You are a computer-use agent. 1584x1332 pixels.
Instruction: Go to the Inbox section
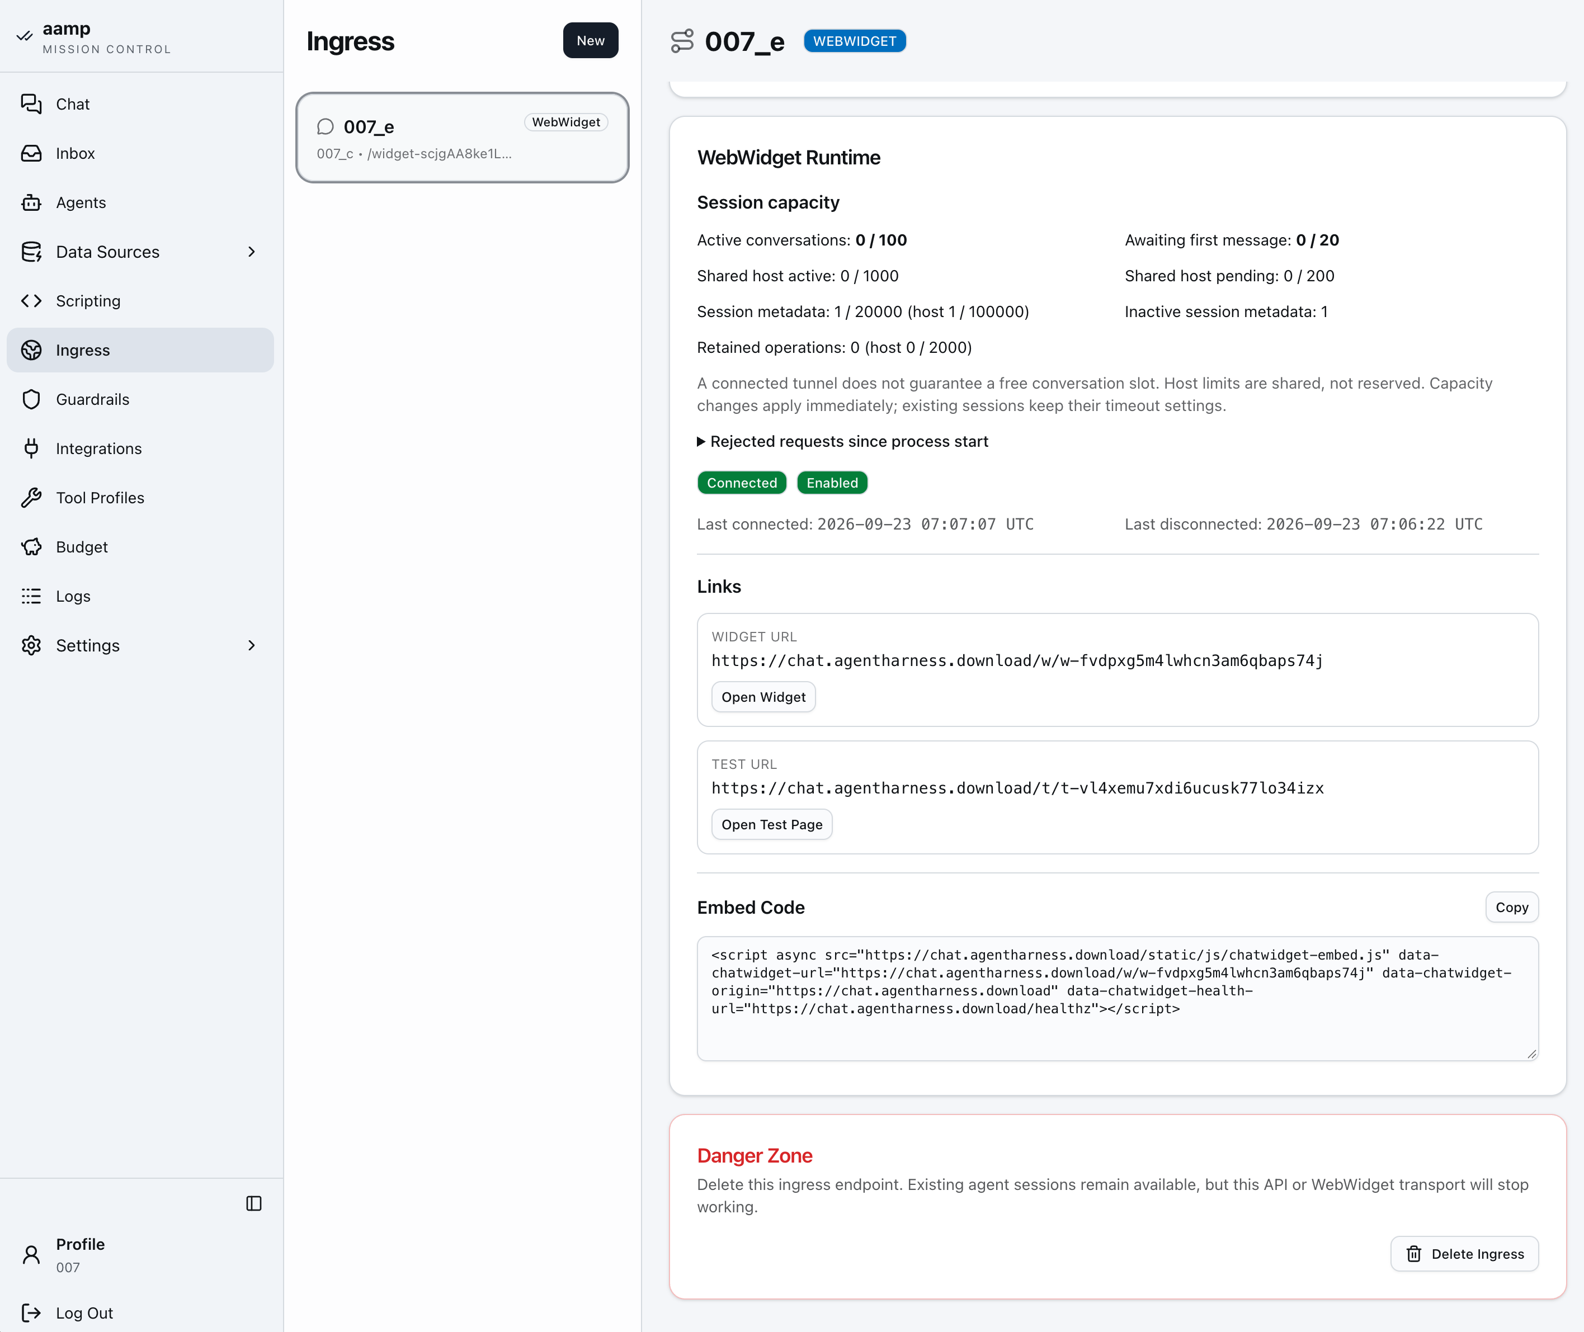[140, 153]
